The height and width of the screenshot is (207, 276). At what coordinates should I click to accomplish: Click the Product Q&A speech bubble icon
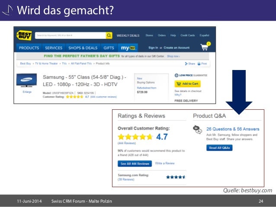click(198, 130)
